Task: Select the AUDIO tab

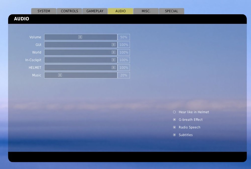Action: click(x=120, y=11)
